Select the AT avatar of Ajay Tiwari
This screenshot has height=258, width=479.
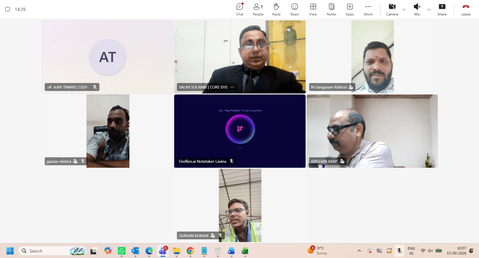(x=107, y=57)
